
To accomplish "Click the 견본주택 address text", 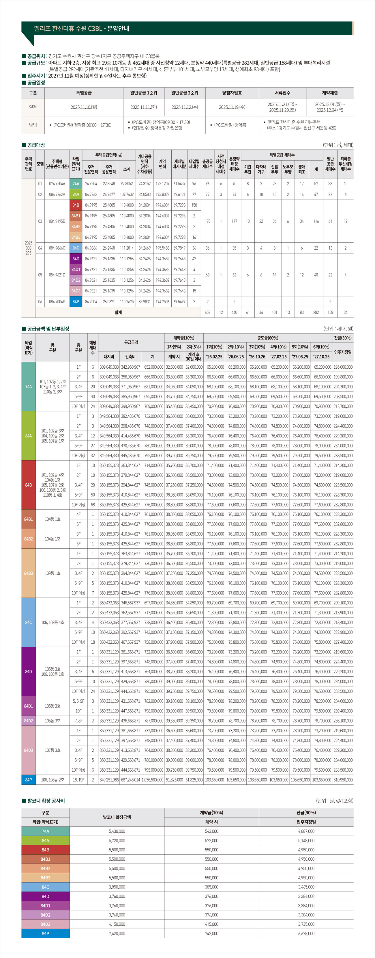I will [x=301, y=128].
